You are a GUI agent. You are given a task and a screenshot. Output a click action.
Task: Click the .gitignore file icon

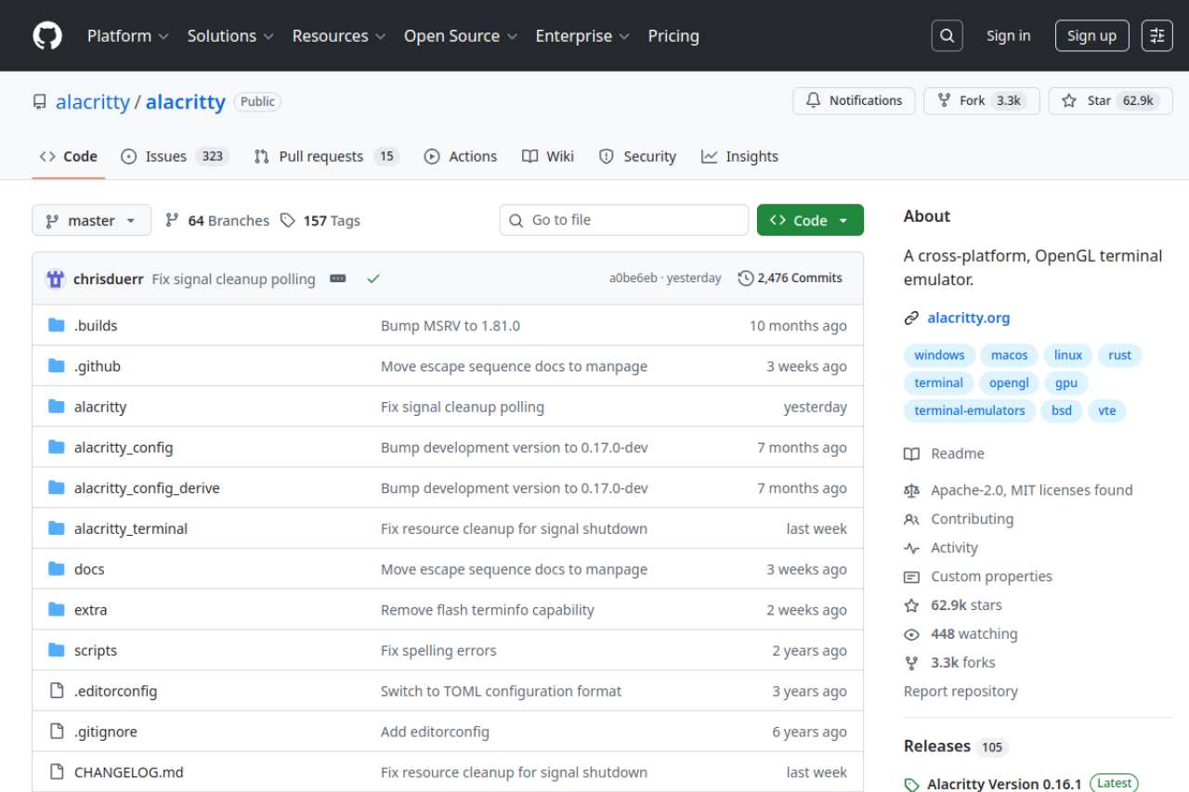pyautogui.click(x=55, y=731)
